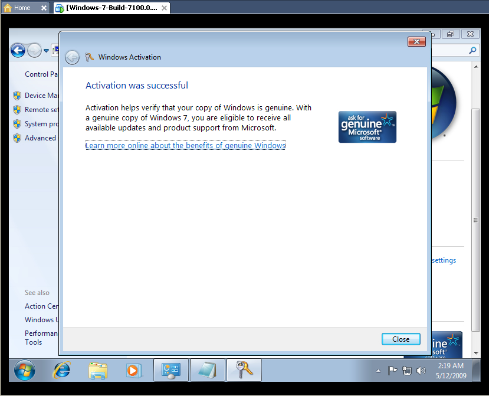Image resolution: width=489 pixels, height=396 pixels.
Task: Click the Change settings link in System window
Action: 444,260
